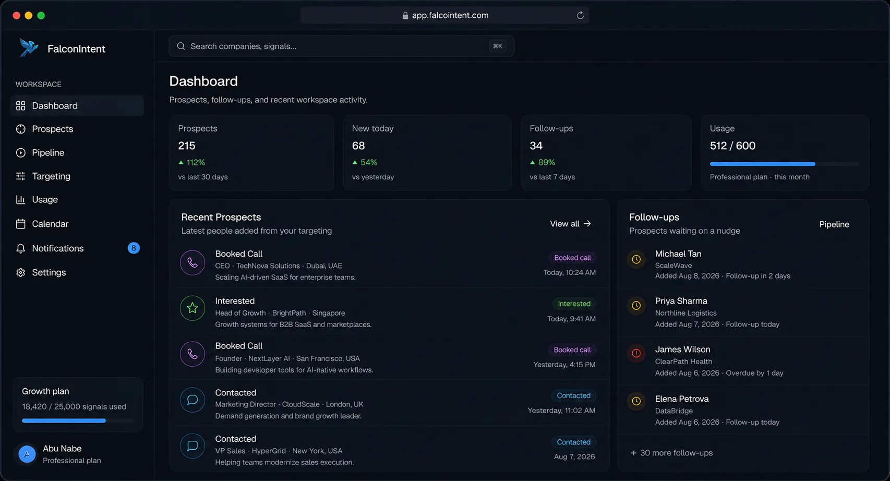Click the ⌘K shortcut hint in search
890x481 pixels.
tap(498, 46)
